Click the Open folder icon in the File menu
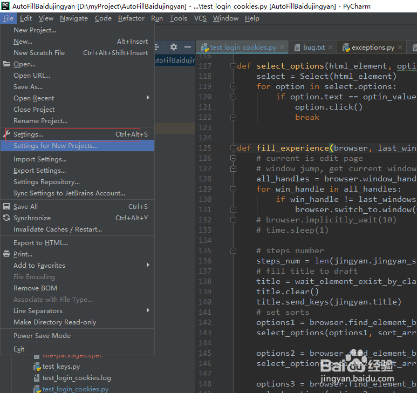This screenshot has height=393, width=417. (x=6, y=64)
